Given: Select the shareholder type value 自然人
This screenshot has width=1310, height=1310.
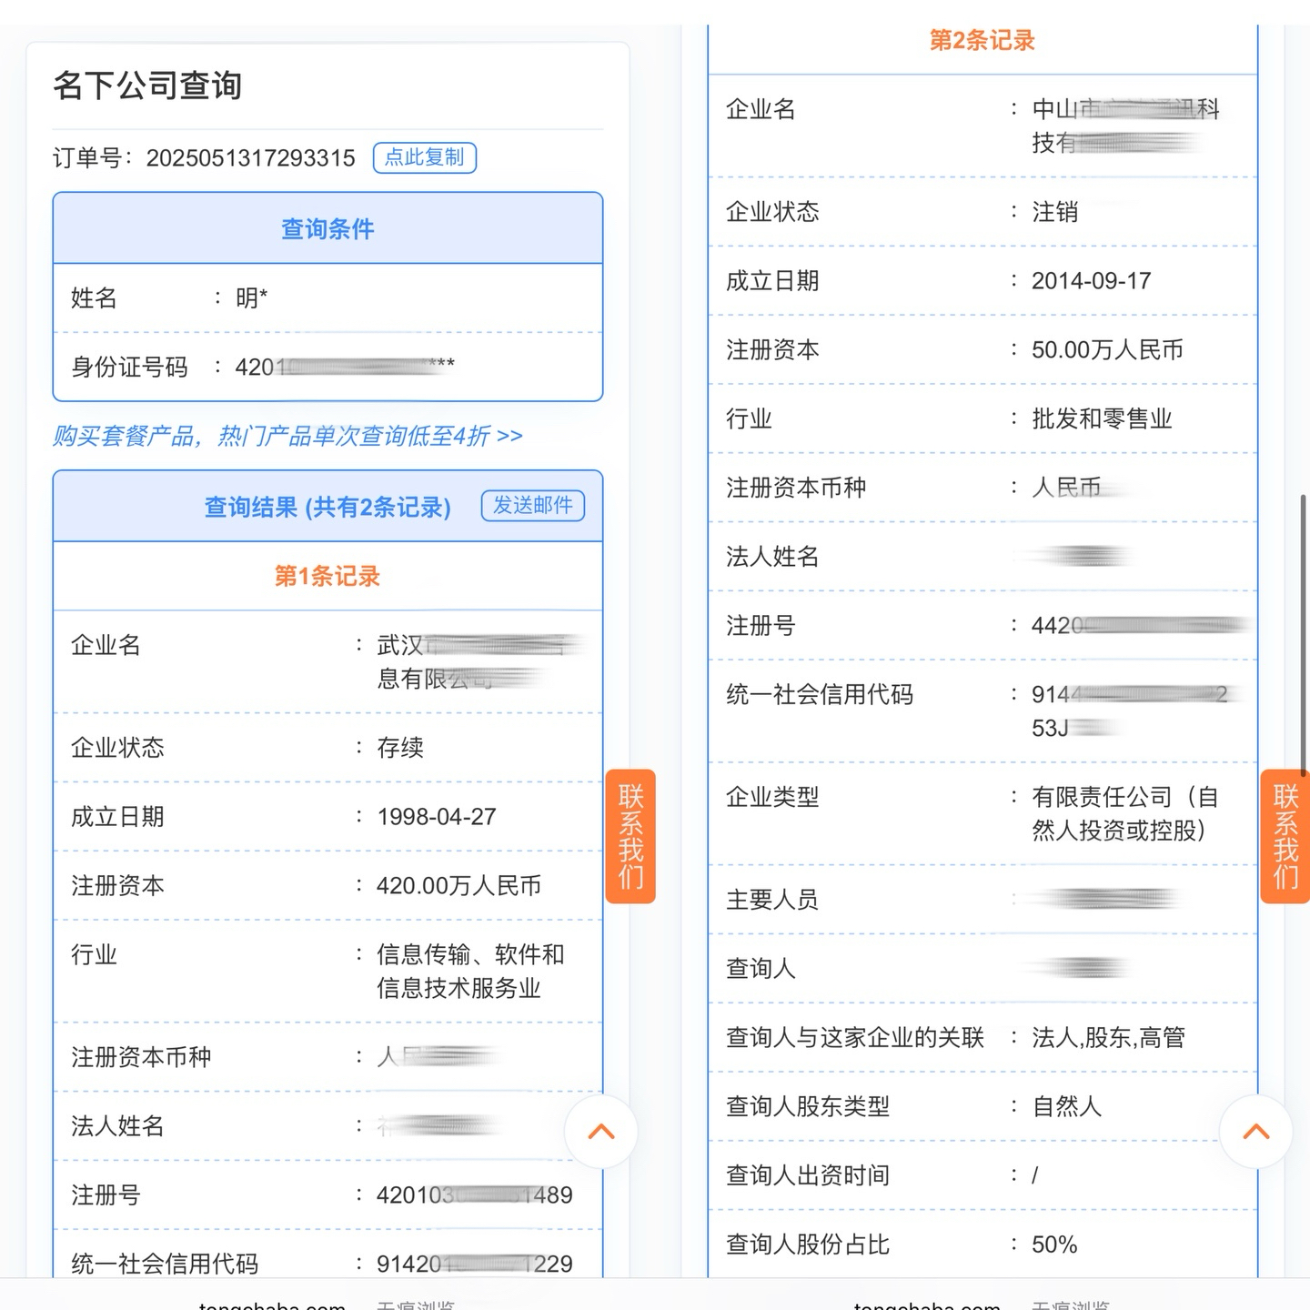Looking at the screenshot, I should tap(1067, 1107).
